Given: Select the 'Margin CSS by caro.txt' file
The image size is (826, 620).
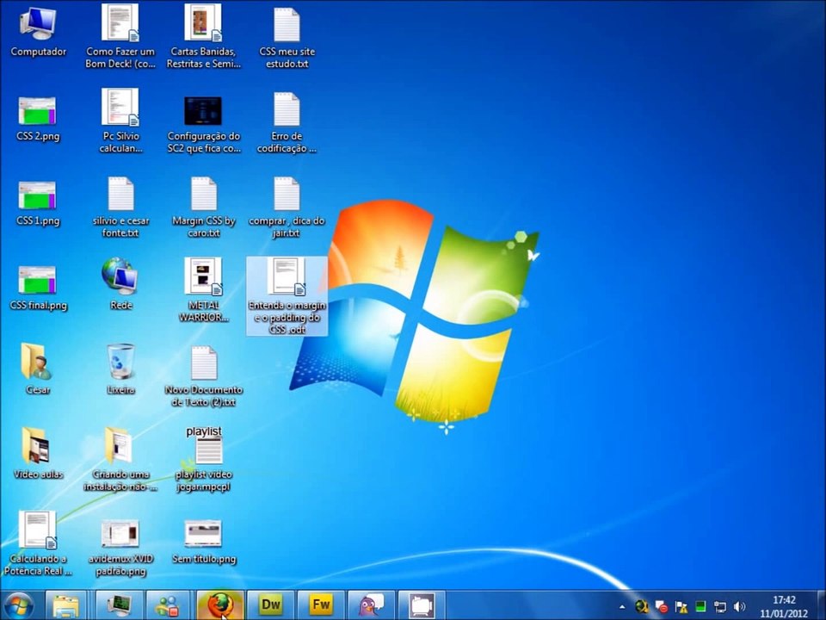Looking at the screenshot, I should tap(203, 206).
